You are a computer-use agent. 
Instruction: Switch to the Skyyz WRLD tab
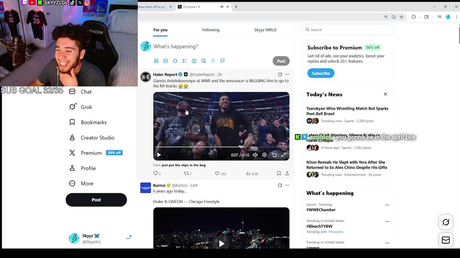coord(265,30)
